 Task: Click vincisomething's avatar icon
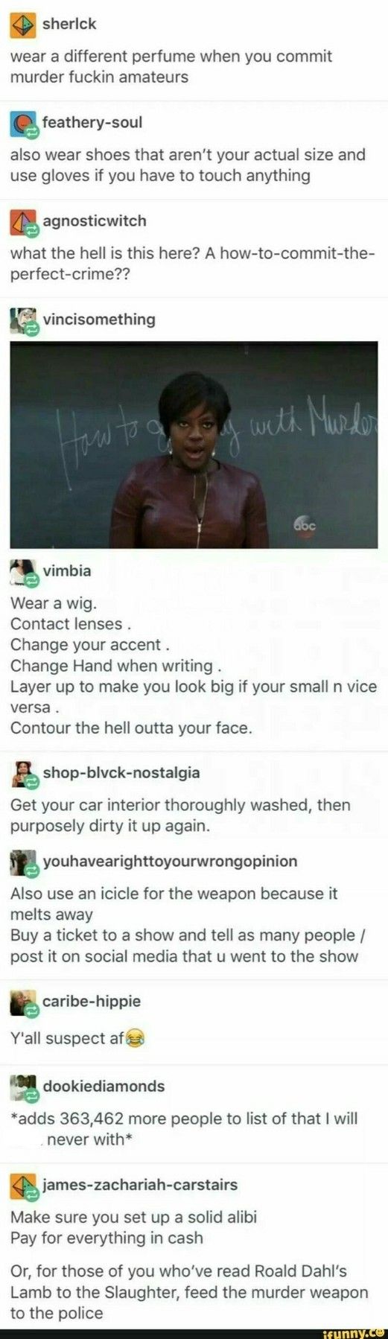tap(23, 321)
